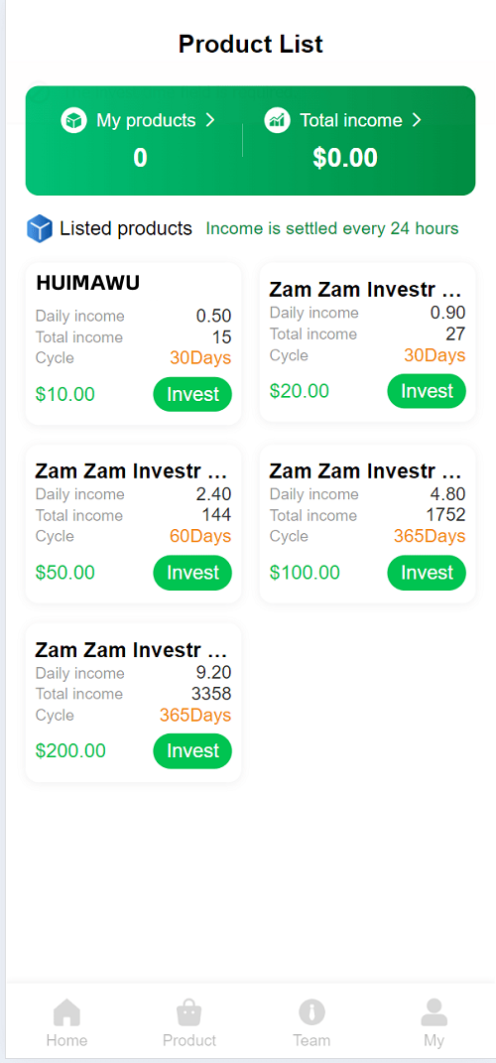Go to the My profile icon
Screen dimensions: 496x1063
point(434,1012)
